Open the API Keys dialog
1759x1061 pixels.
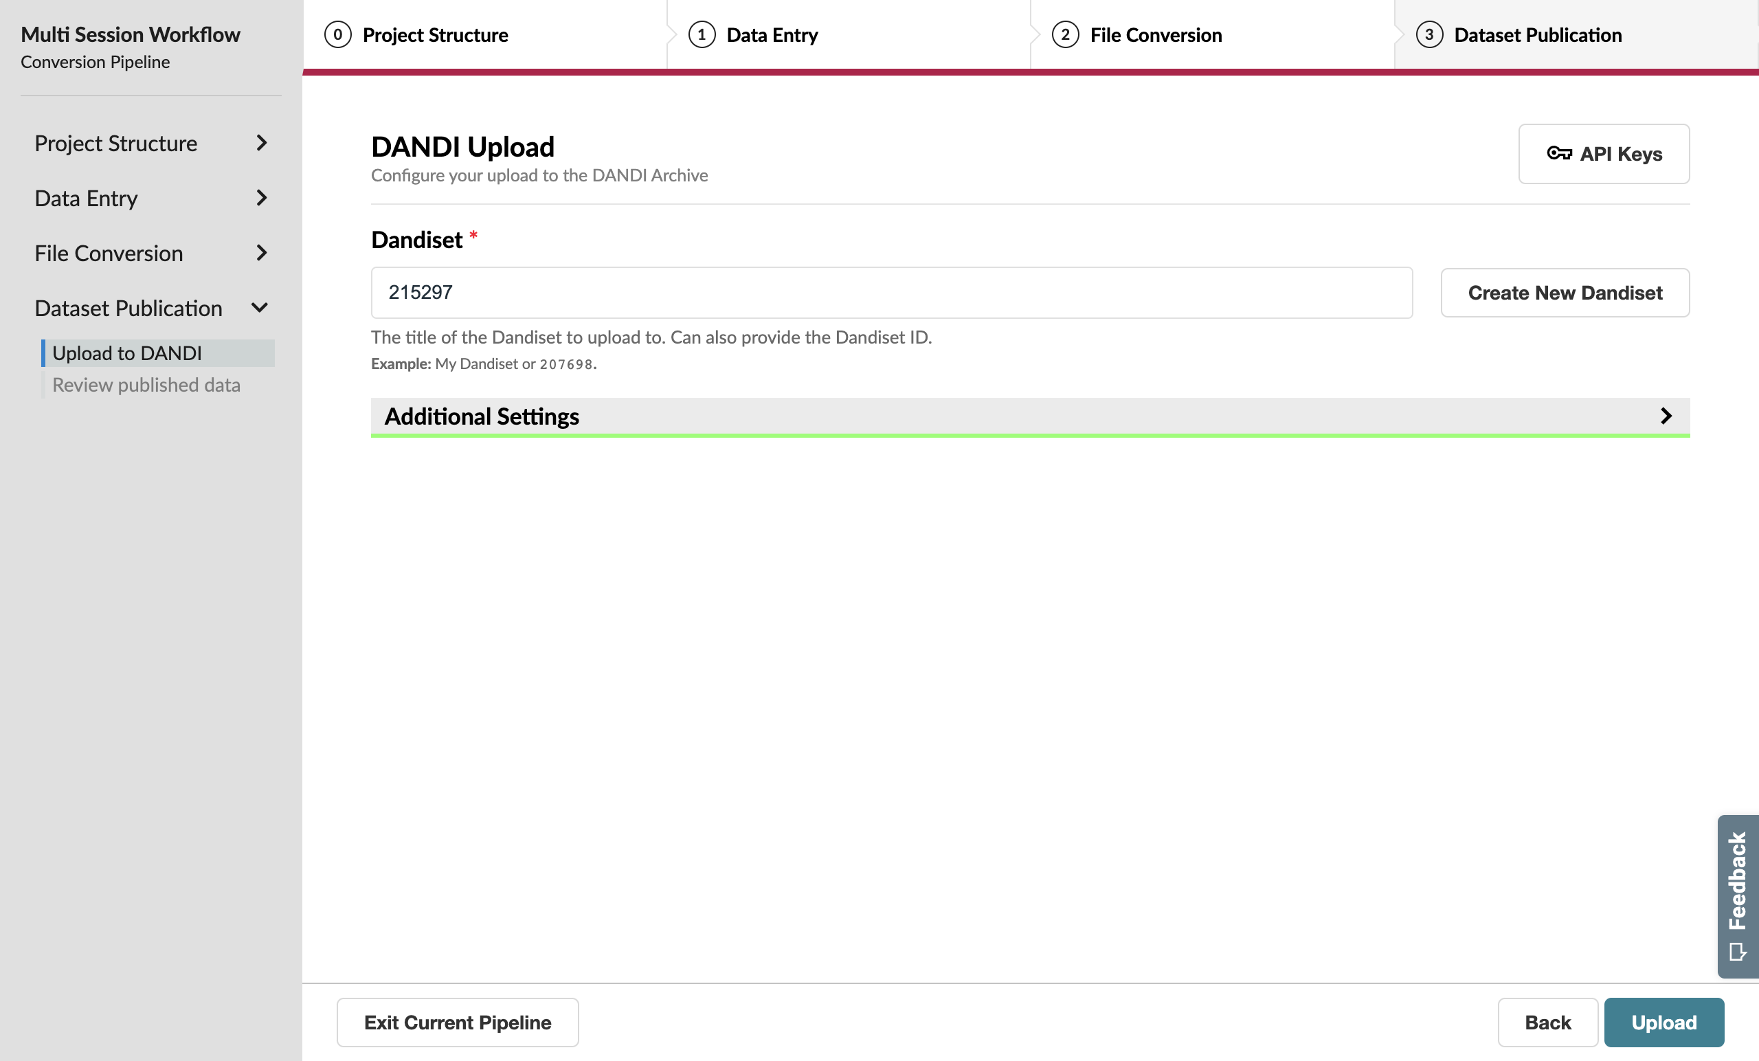pos(1604,154)
